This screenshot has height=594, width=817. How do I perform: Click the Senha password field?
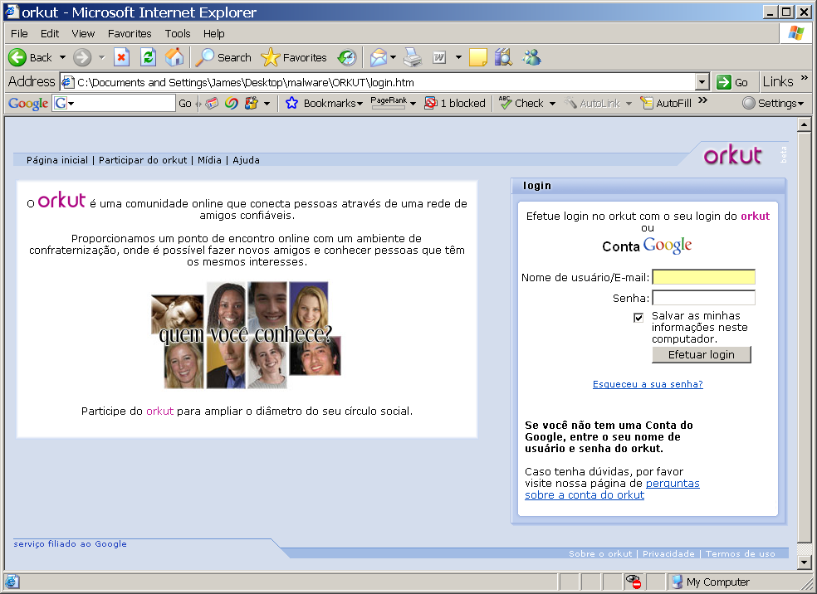click(x=703, y=298)
